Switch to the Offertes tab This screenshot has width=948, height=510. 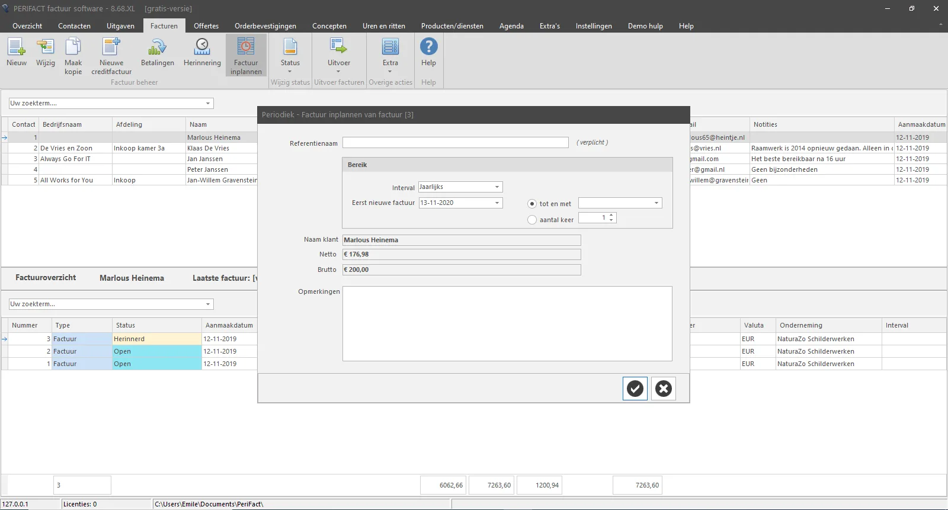point(206,26)
